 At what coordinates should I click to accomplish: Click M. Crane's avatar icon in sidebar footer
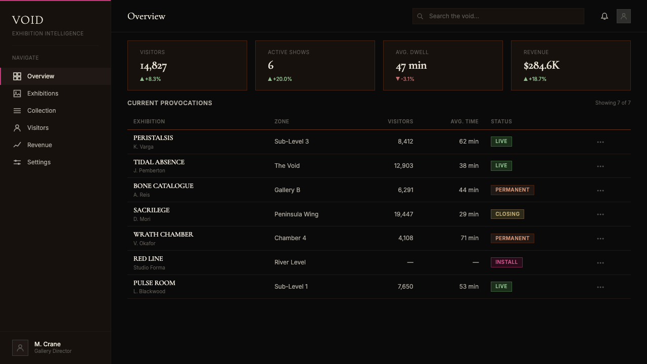coord(20,348)
